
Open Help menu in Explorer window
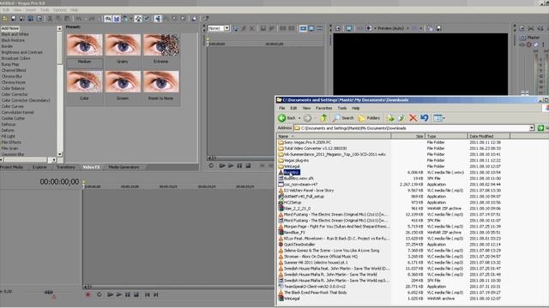[x=356, y=109]
